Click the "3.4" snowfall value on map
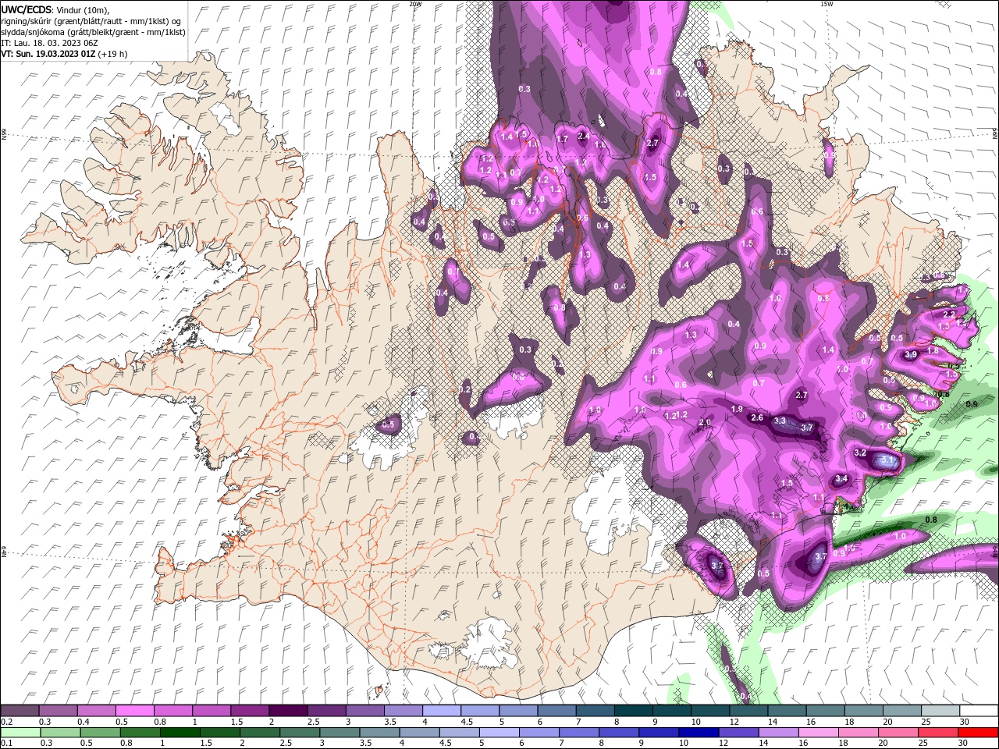Image resolution: width=999 pixels, height=749 pixels. coord(841,479)
